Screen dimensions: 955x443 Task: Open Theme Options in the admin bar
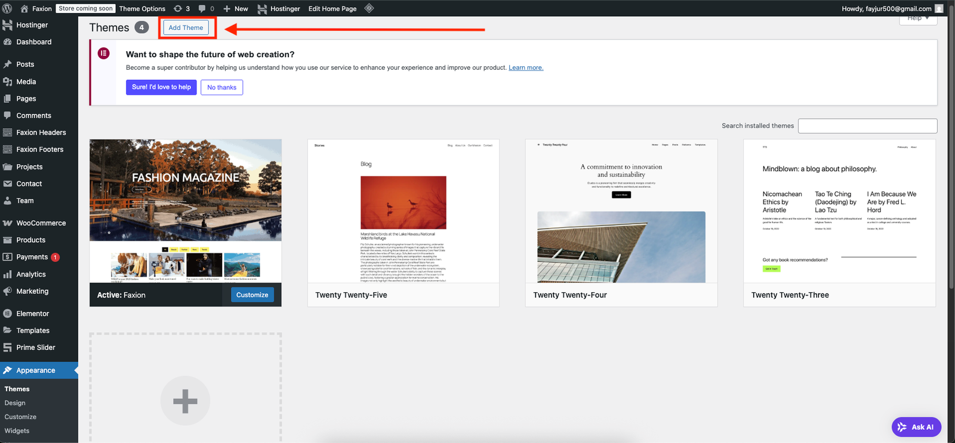(142, 8)
